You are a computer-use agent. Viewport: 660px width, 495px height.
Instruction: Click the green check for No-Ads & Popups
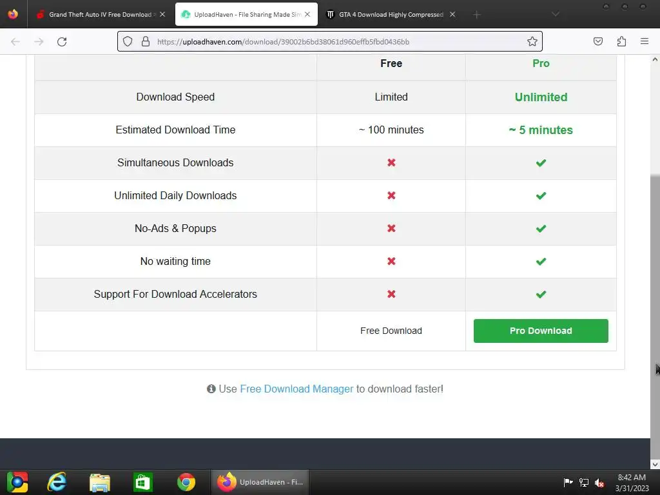pyautogui.click(x=541, y=228)
